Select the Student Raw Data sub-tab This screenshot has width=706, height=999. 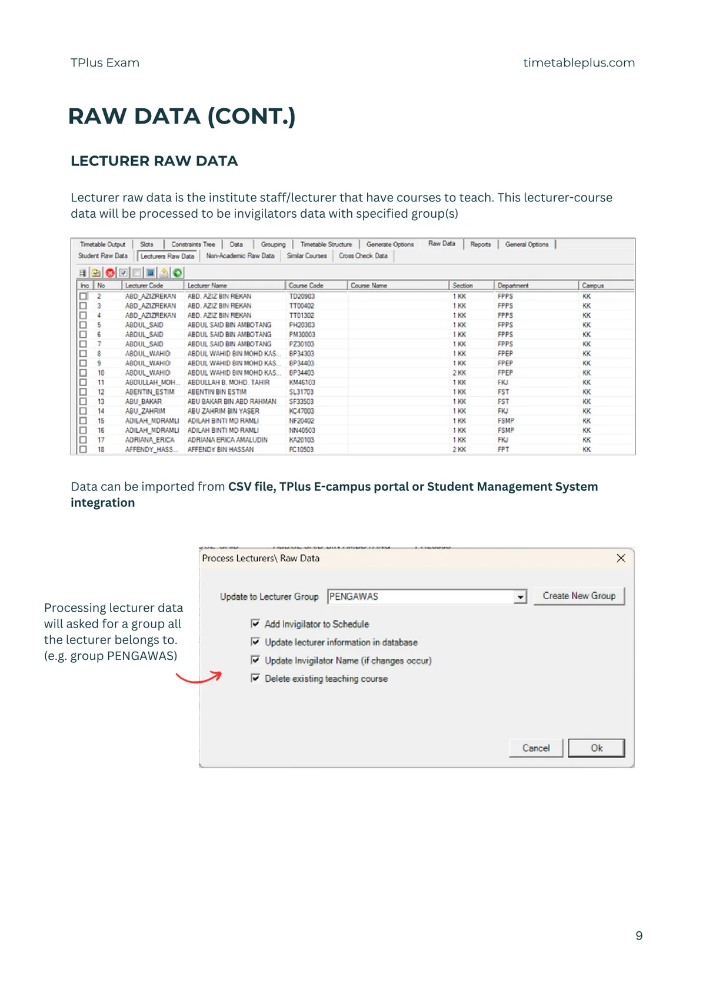103,256
